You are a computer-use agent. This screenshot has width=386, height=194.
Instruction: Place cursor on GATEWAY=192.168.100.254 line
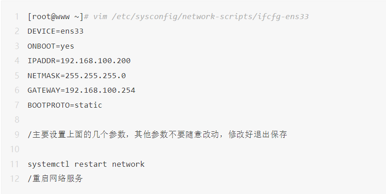(x=81, y=90)
